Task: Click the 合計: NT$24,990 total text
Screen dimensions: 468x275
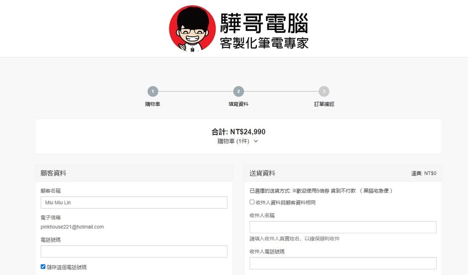Action: point(238,132)
